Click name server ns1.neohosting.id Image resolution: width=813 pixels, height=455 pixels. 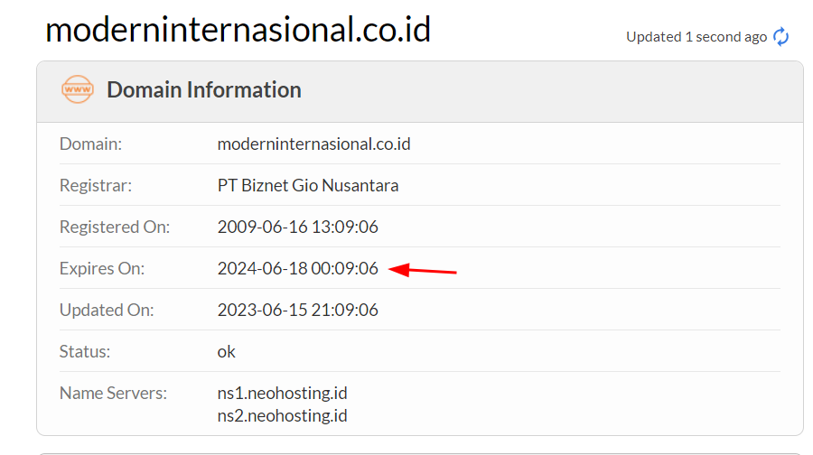tap(282, 393)
